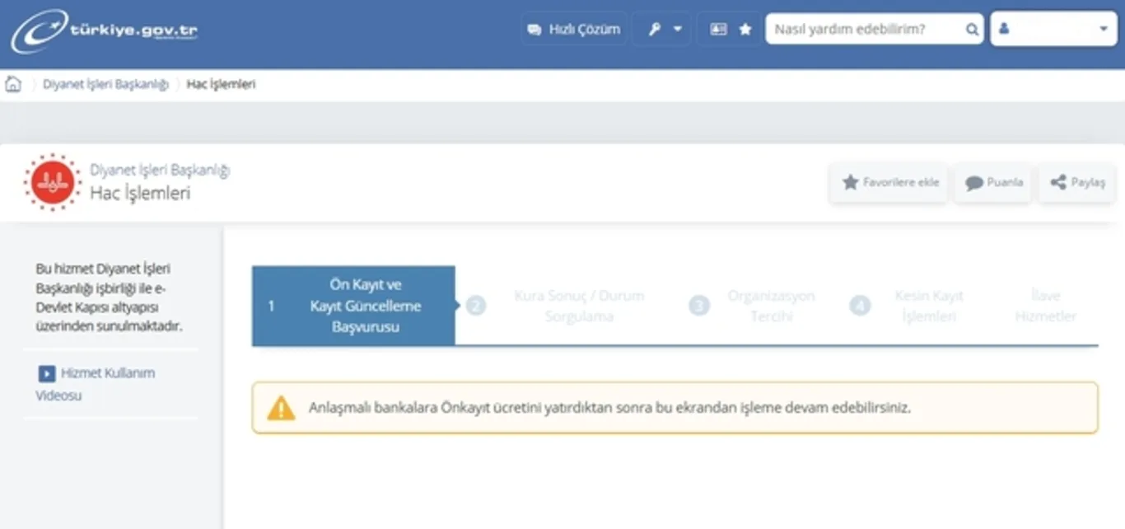Share the page with Paylaş button
The height and width of the screenshot is (529, 1125).
[1077, 183]
